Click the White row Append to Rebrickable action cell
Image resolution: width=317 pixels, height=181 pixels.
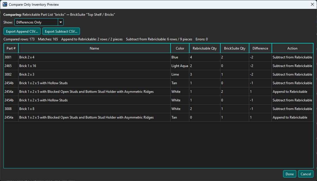pos(292,92)
